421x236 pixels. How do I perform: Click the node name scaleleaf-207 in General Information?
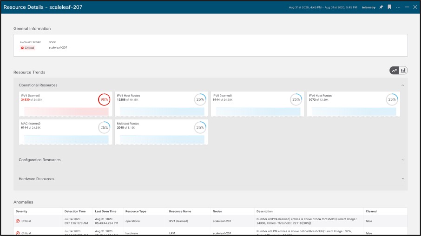click(x=58, y=47)
